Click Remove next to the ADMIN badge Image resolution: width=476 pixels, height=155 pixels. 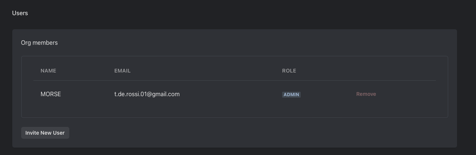[366, 94]
